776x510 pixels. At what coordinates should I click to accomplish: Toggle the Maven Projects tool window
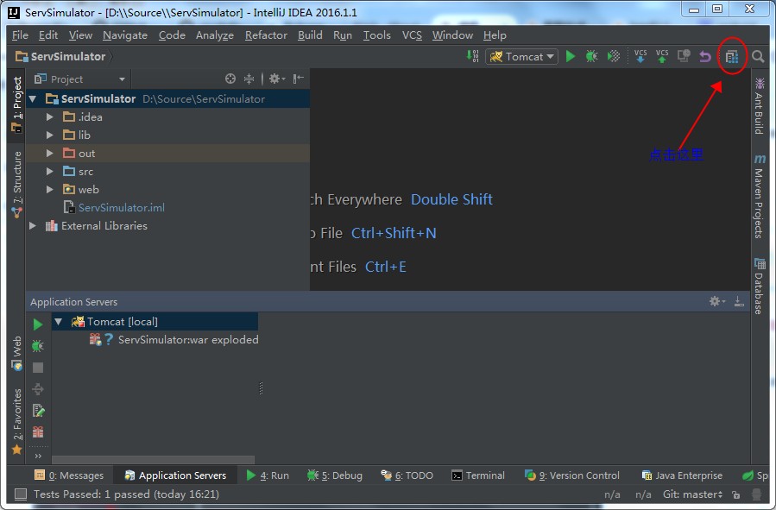coord(759,196)
